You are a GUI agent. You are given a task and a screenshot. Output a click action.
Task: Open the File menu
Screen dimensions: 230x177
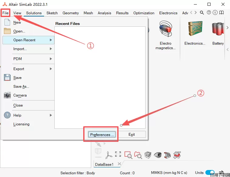pos(5,13)
